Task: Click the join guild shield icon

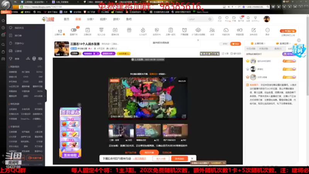Action: [101, 30]
